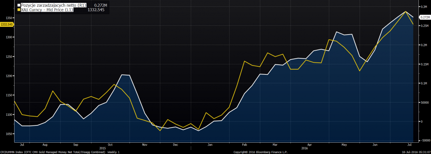Click the Mar label on the time axis
This screenshot has width=431, height=154.
(x=275, y=144)
